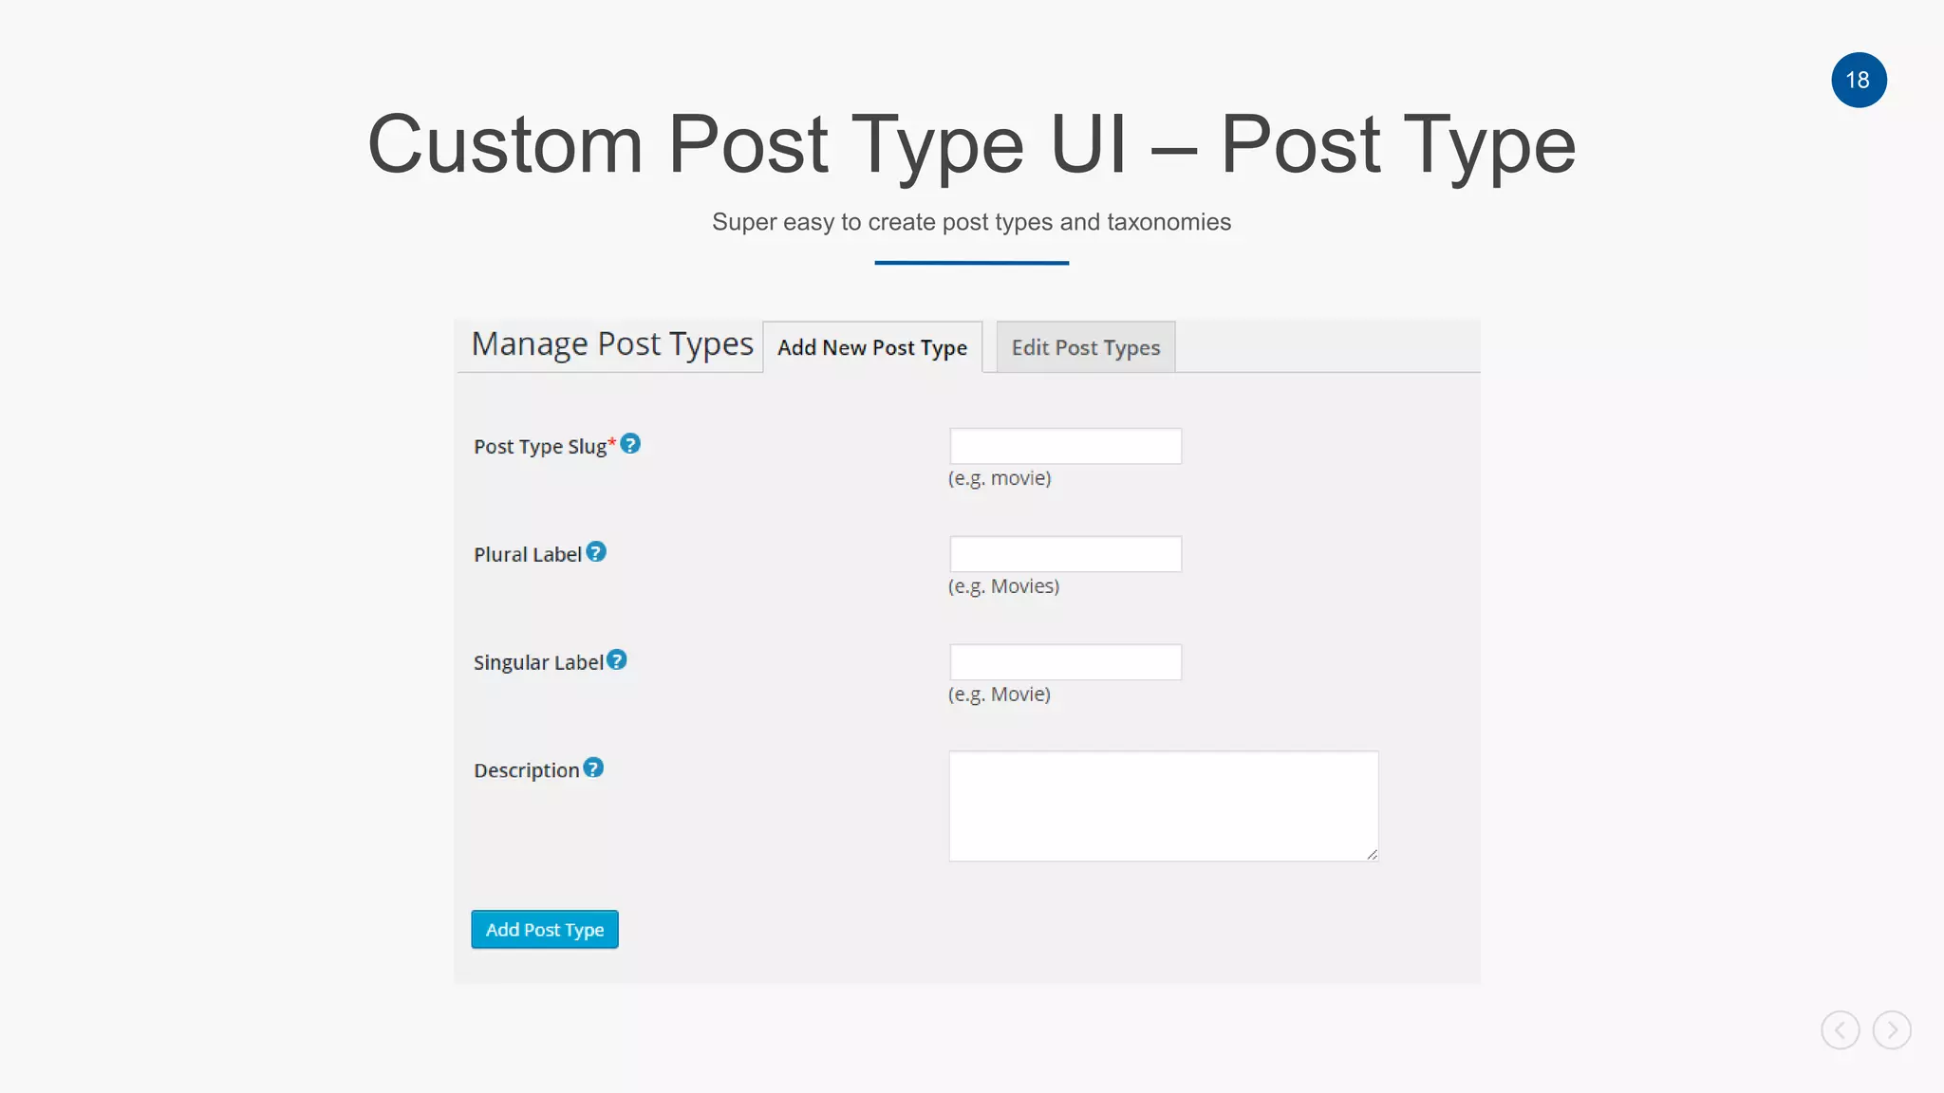Image resolution: width=1944 pixels, height=1093 pixels.
Task: Advance to next slide arrow
Action: point(1892,1029)
